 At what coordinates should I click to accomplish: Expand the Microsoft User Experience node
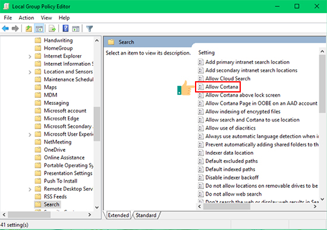pyautogui.click(x=30, y=135)
